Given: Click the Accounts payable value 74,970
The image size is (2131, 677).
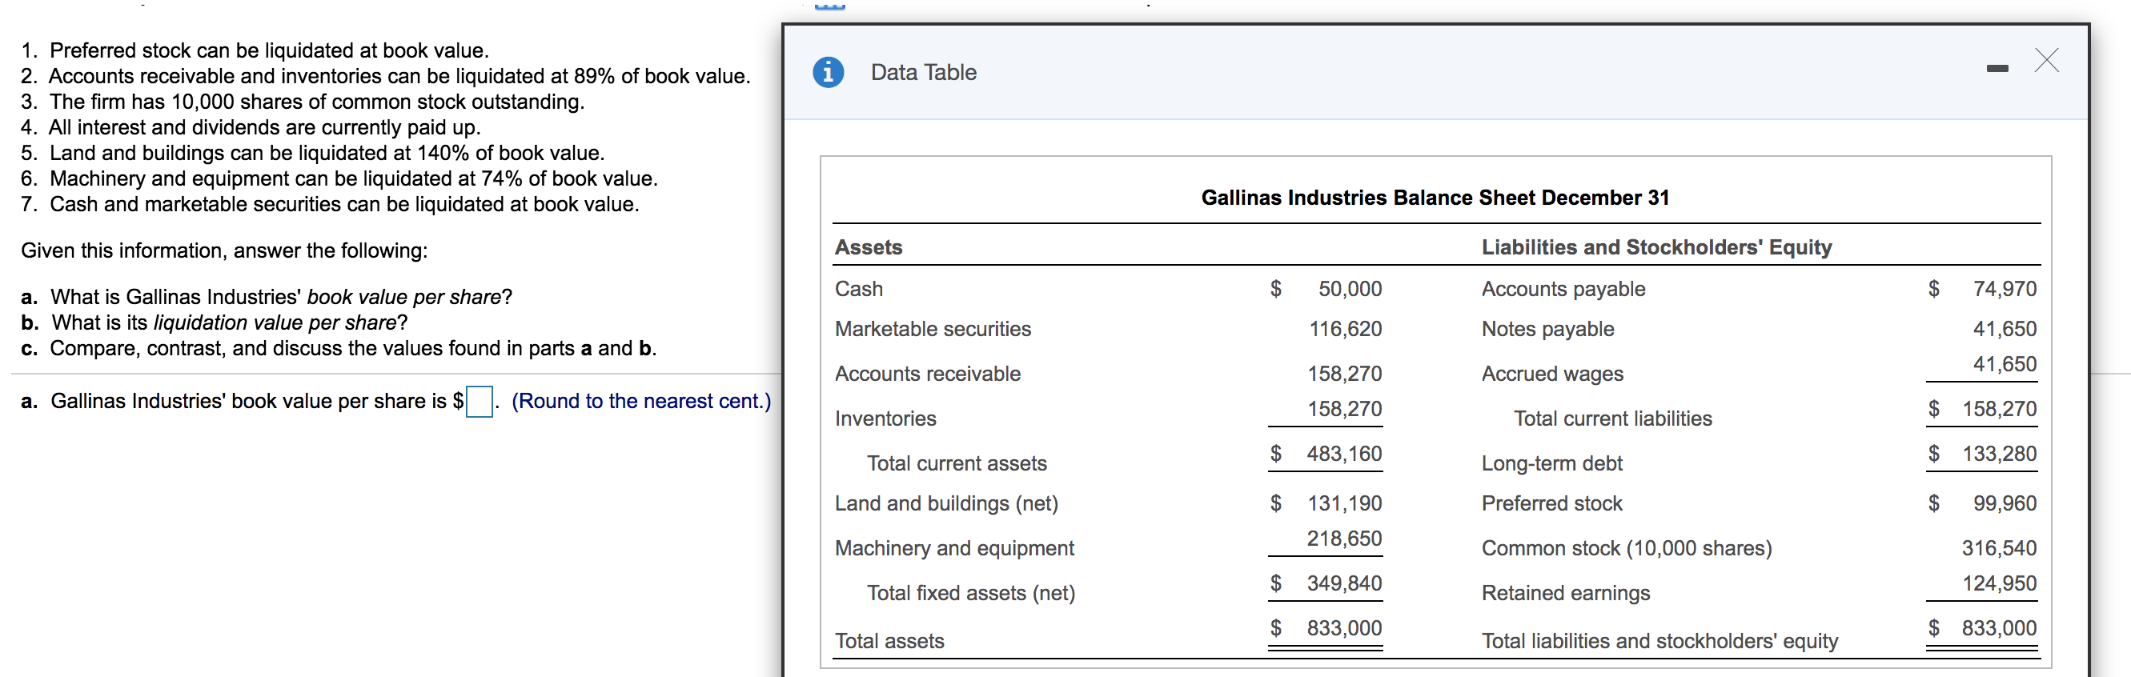Looking at the screenshot, I should [x=2004, y=289].
